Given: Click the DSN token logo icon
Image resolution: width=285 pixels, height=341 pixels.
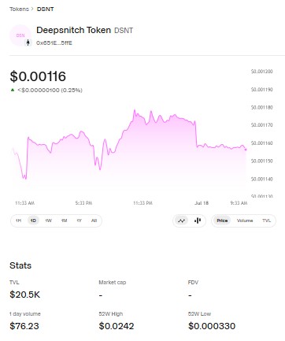Looking at the screenshot, I should 20,35.
